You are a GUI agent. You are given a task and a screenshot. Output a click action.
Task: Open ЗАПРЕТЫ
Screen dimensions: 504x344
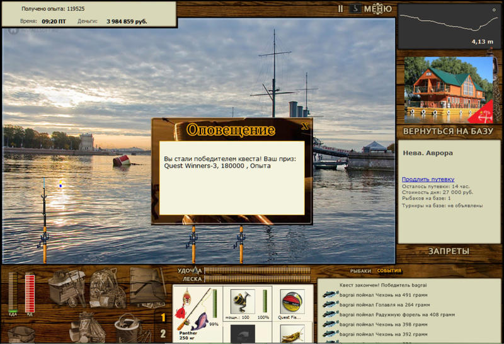(449, 251)
